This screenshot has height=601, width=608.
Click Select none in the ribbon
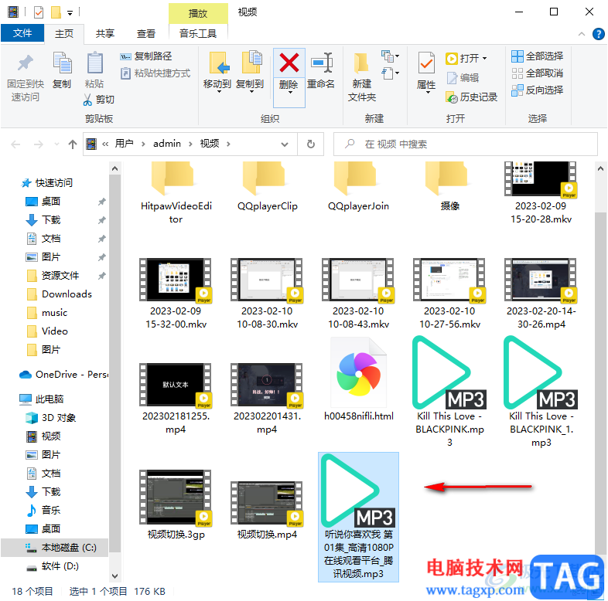537,73
